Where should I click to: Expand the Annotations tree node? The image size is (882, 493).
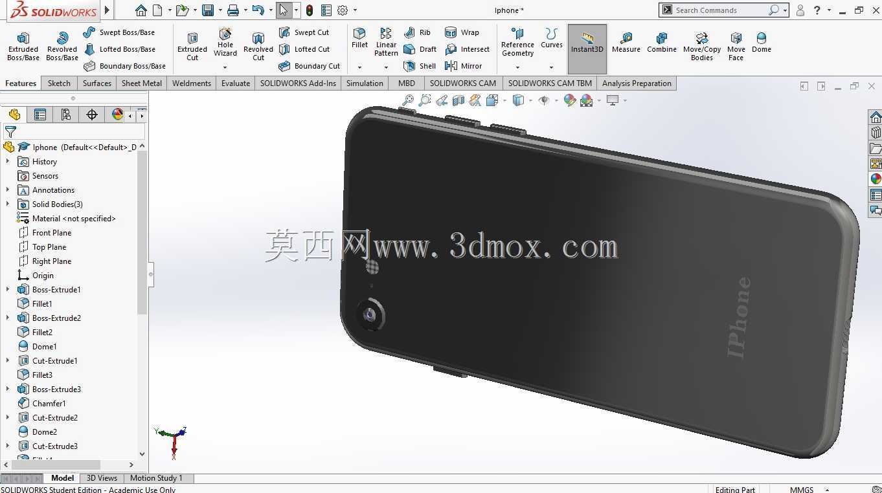[8, 190]
